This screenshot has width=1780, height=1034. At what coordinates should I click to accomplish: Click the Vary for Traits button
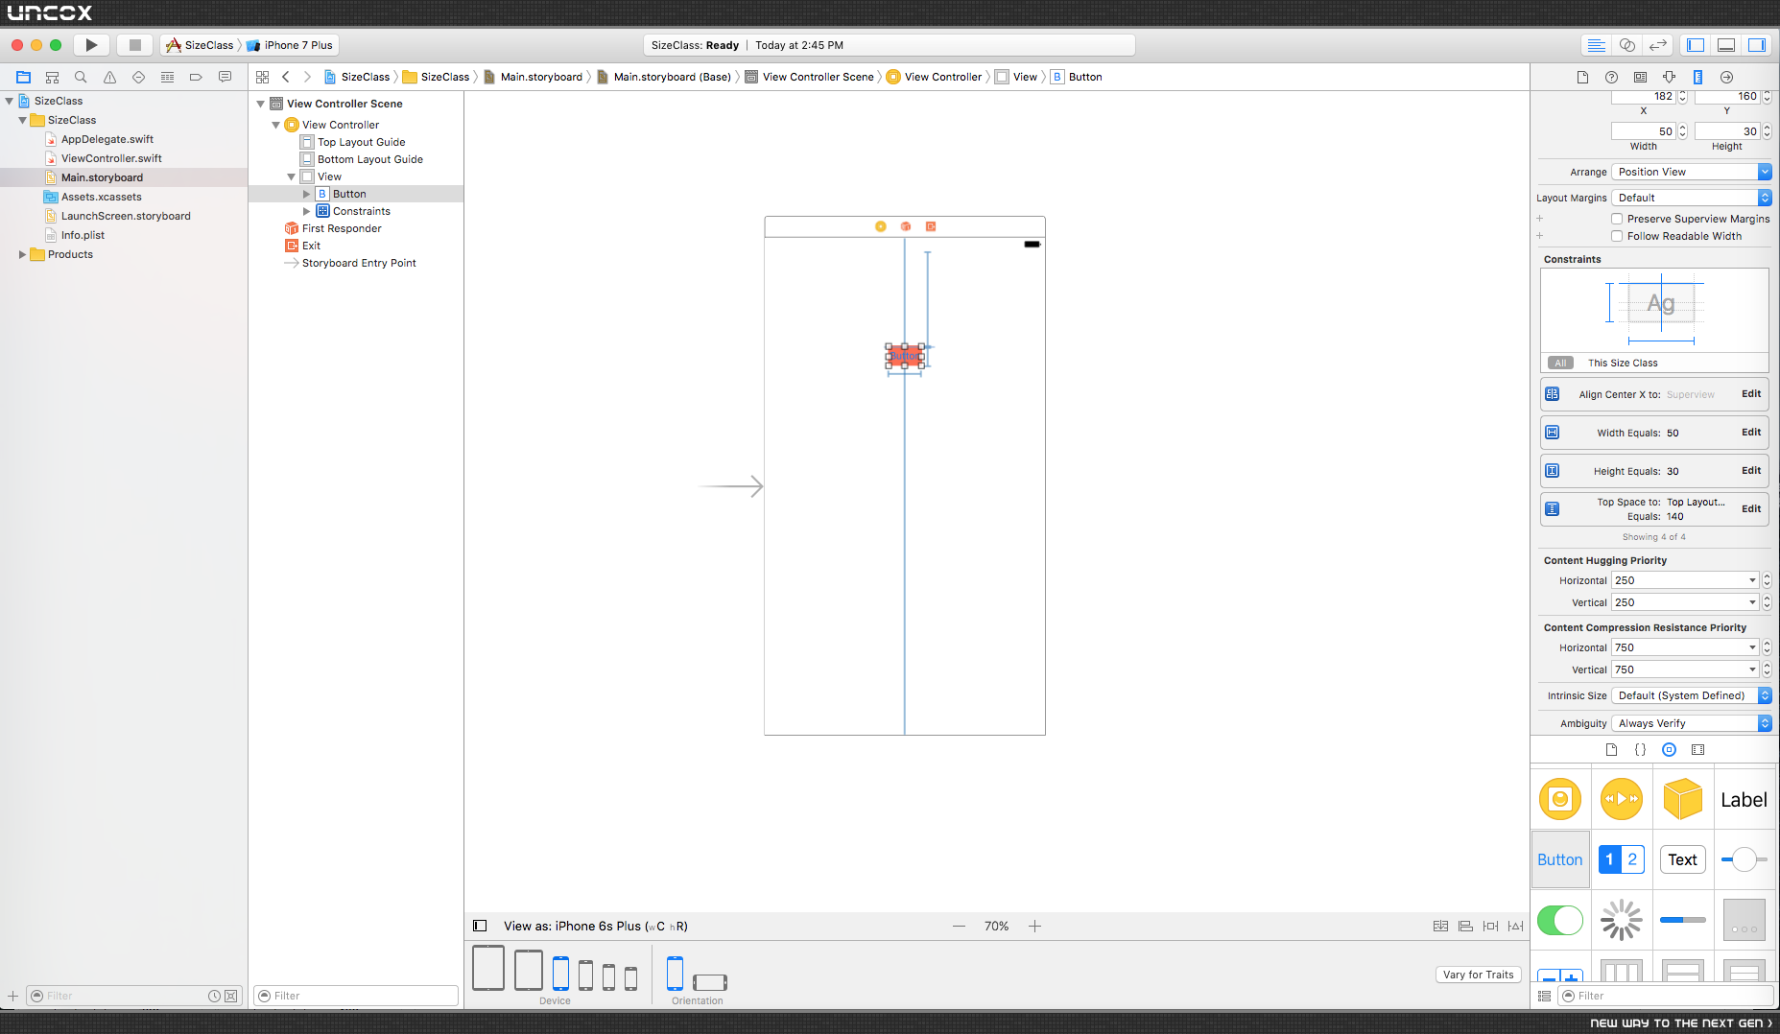coord(1478,975)
